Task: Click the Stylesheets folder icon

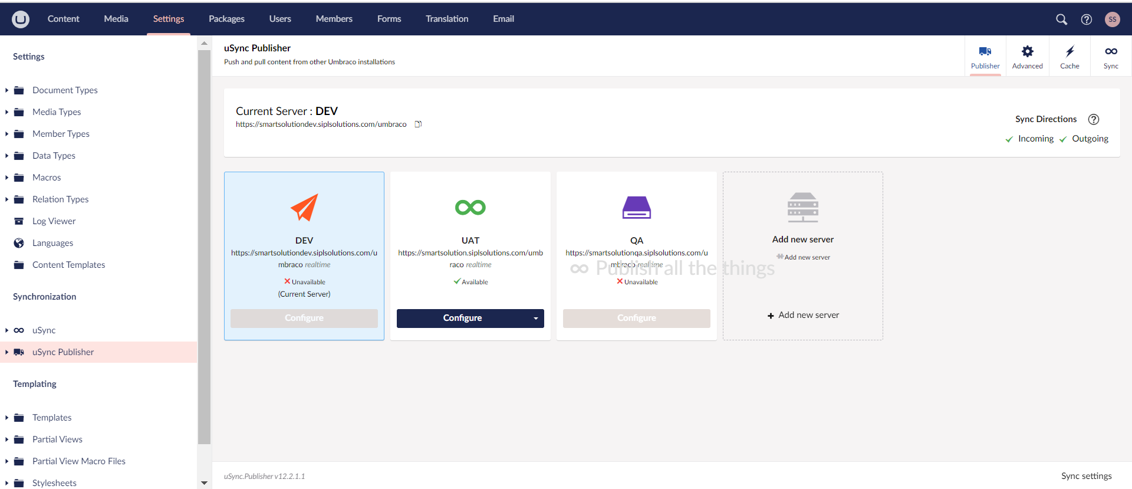Action: click(x=19, y=483)
